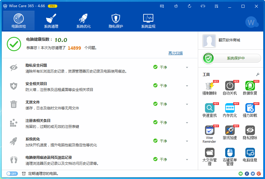Expand the 无效文件 row dropdown arrow
The width and height of the screenshot is (265, 179).
tap(187, 104)
